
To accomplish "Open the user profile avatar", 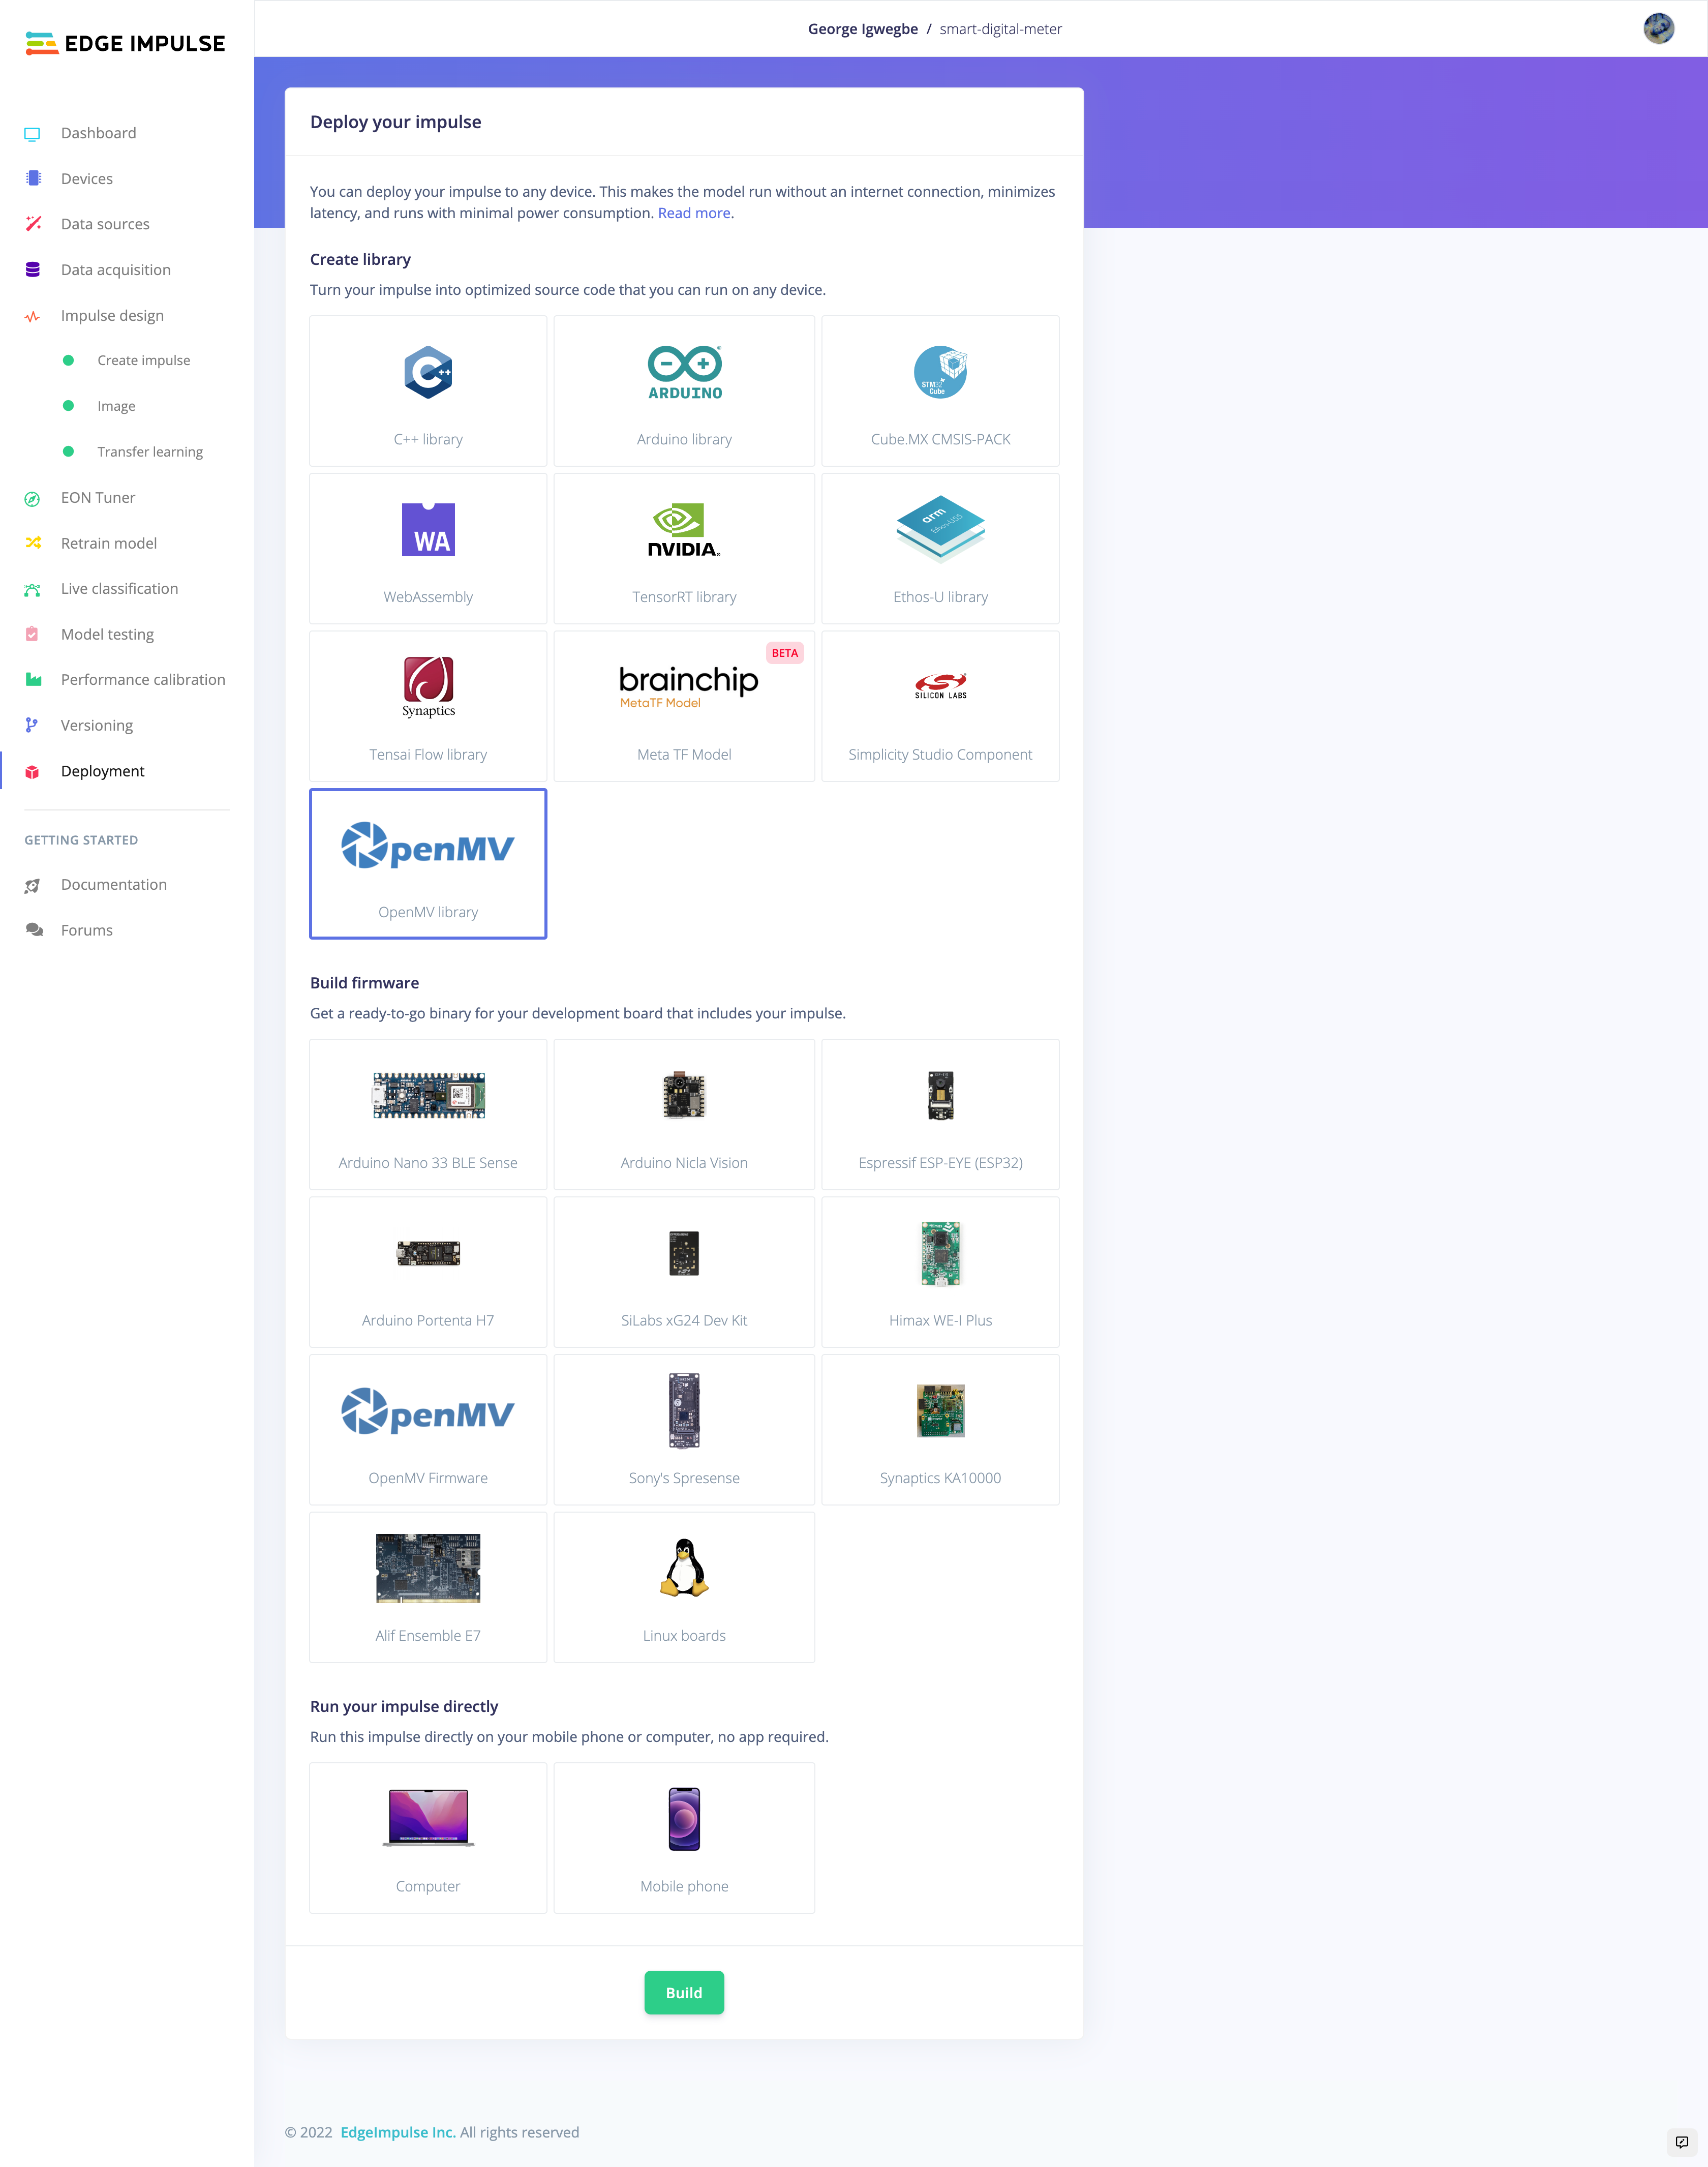I will [x=1659, y=28].
